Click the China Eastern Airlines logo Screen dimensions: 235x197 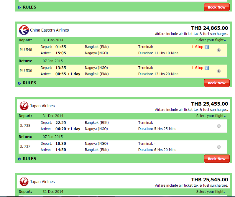pos(24,30)
